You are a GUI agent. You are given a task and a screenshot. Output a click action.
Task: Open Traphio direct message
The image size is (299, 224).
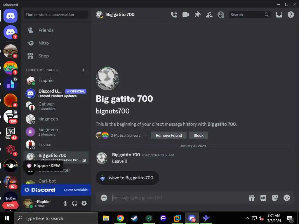click(56, 80)
